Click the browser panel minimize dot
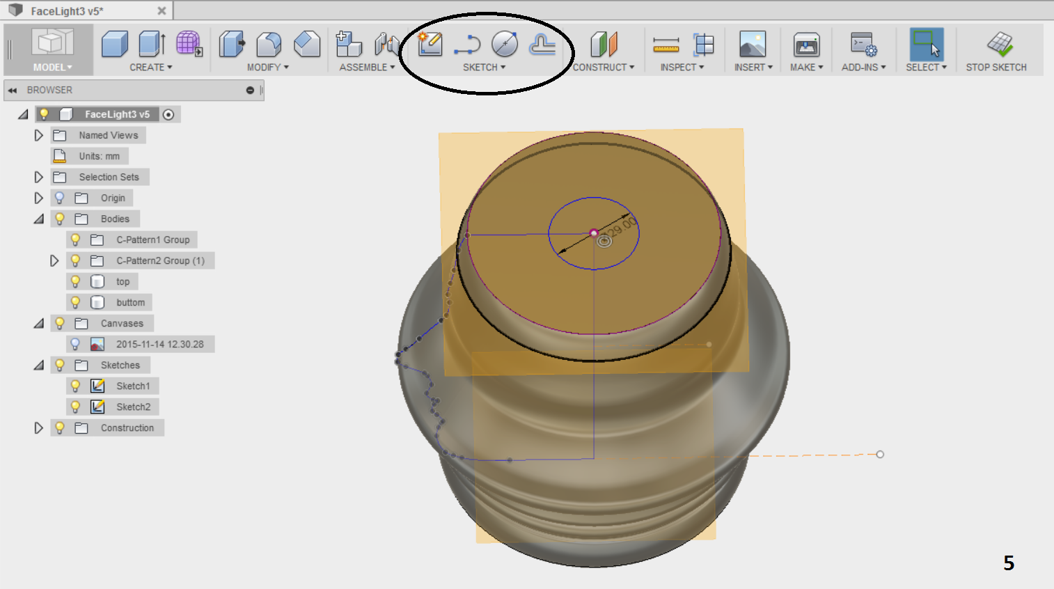The width and height of the screenshot is (1054, 589). point(250,90)
